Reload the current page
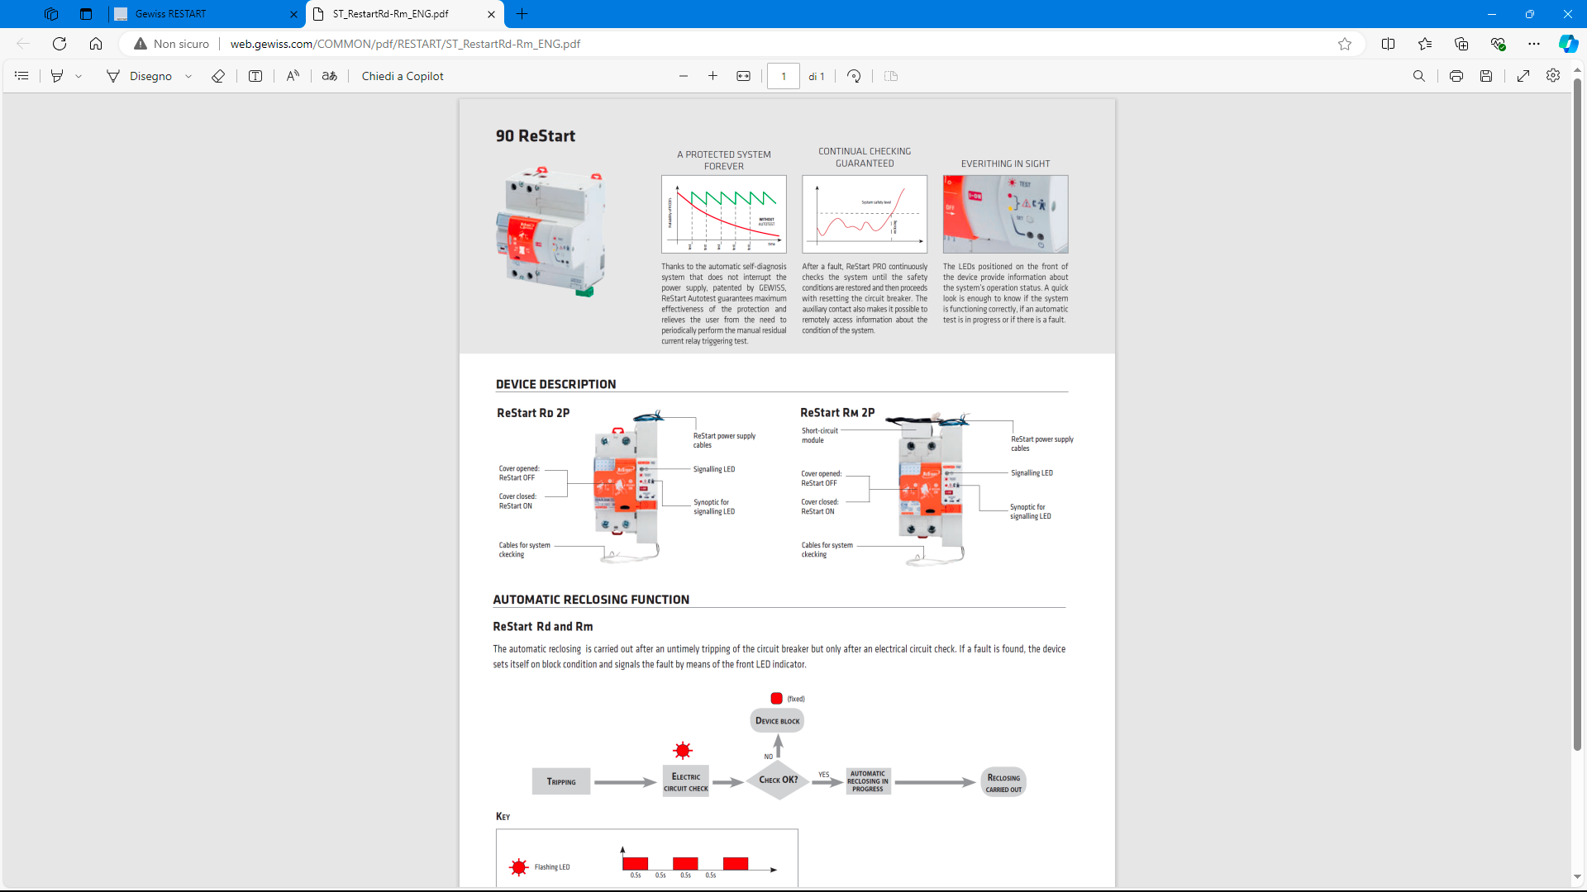This screenshot has width=1587, height=892. pyautogui.click(x=60, y=44)
